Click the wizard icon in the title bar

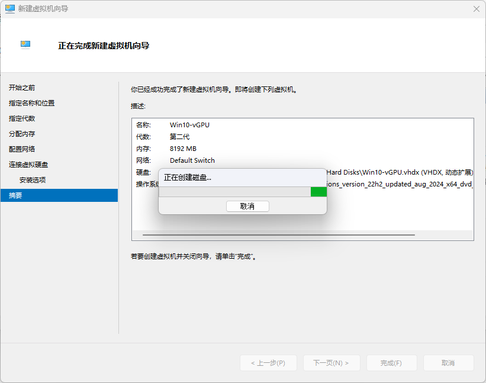10,9
